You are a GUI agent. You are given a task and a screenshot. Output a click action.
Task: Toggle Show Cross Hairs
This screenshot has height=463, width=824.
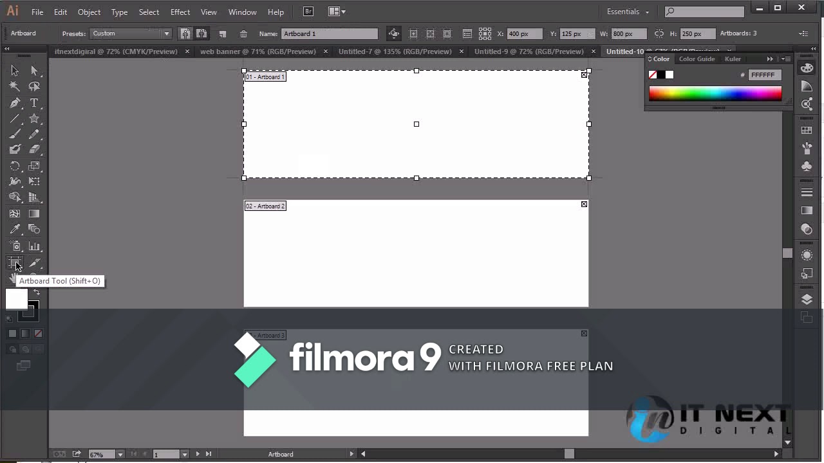click(430, 33)
